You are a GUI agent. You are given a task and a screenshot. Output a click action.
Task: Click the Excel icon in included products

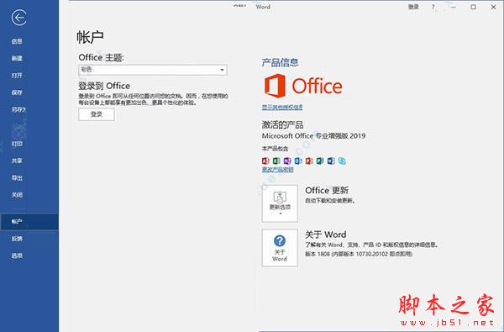click(x=276, y=161)
